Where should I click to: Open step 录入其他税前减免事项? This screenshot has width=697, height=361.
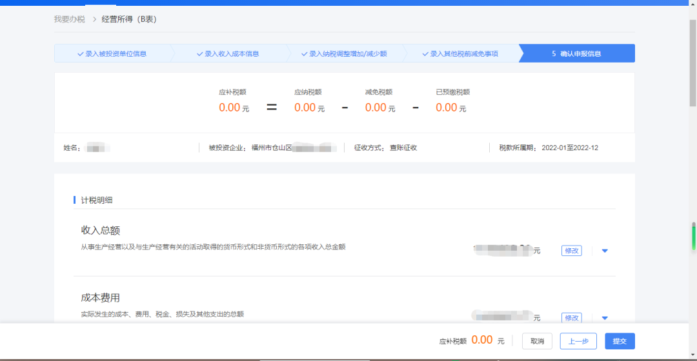coord(460,54)
